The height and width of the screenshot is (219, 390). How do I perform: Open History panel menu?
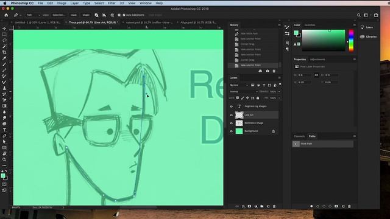279,25
